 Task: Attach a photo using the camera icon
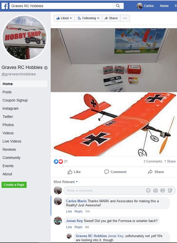click(155, 190)
